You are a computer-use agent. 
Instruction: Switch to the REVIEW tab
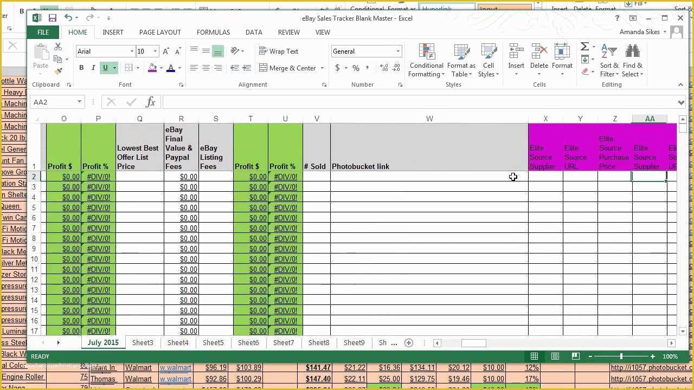288,32
